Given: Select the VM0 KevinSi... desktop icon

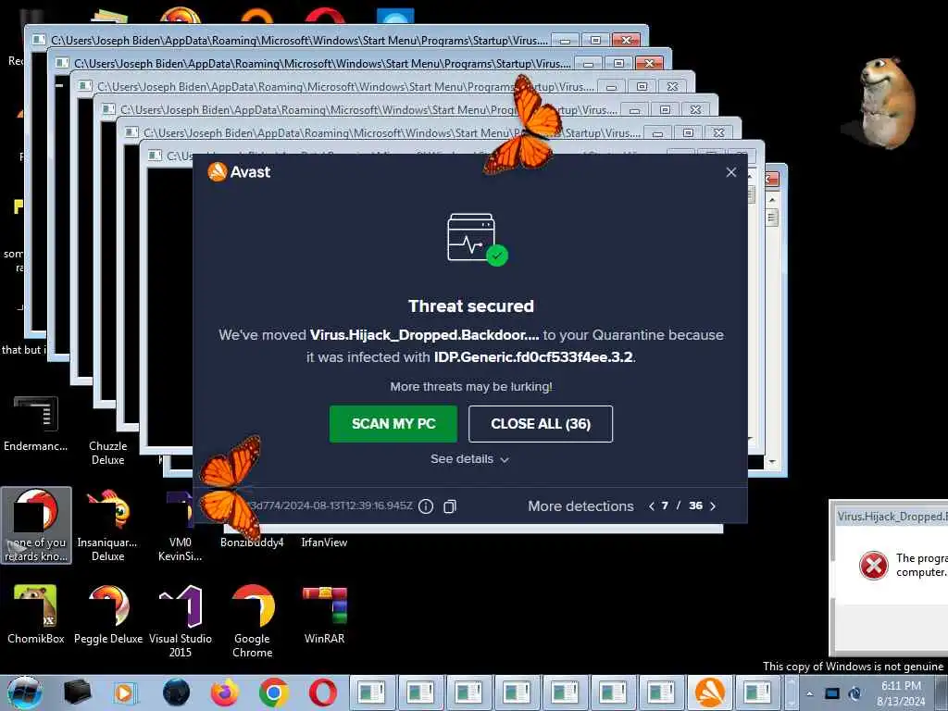Looking at the screenshot, I should click(x=180, y=526).
